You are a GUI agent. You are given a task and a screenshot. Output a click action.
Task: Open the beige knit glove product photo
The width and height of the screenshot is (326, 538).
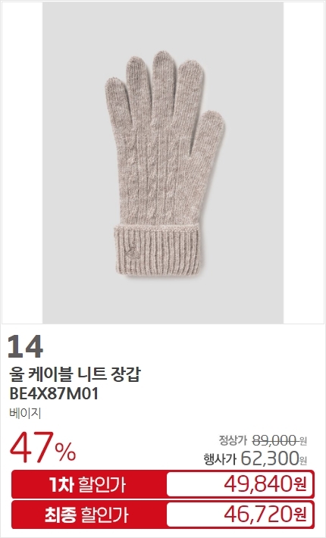(163, 163)
